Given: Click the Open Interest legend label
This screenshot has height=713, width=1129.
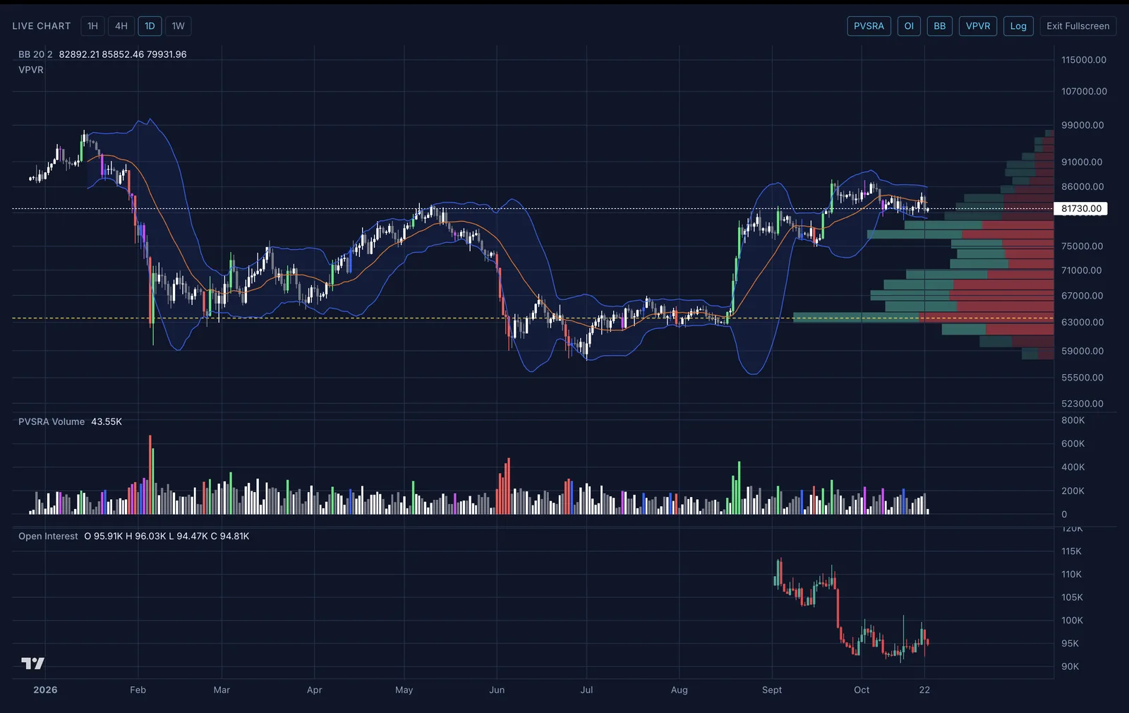Looking at the screenshot, I should click(48, 537).
